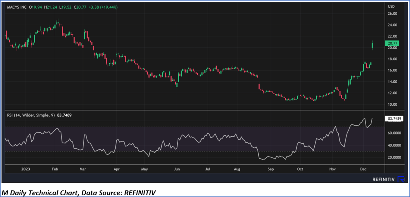Click the Mar time axis label

(x=83, y=169)
